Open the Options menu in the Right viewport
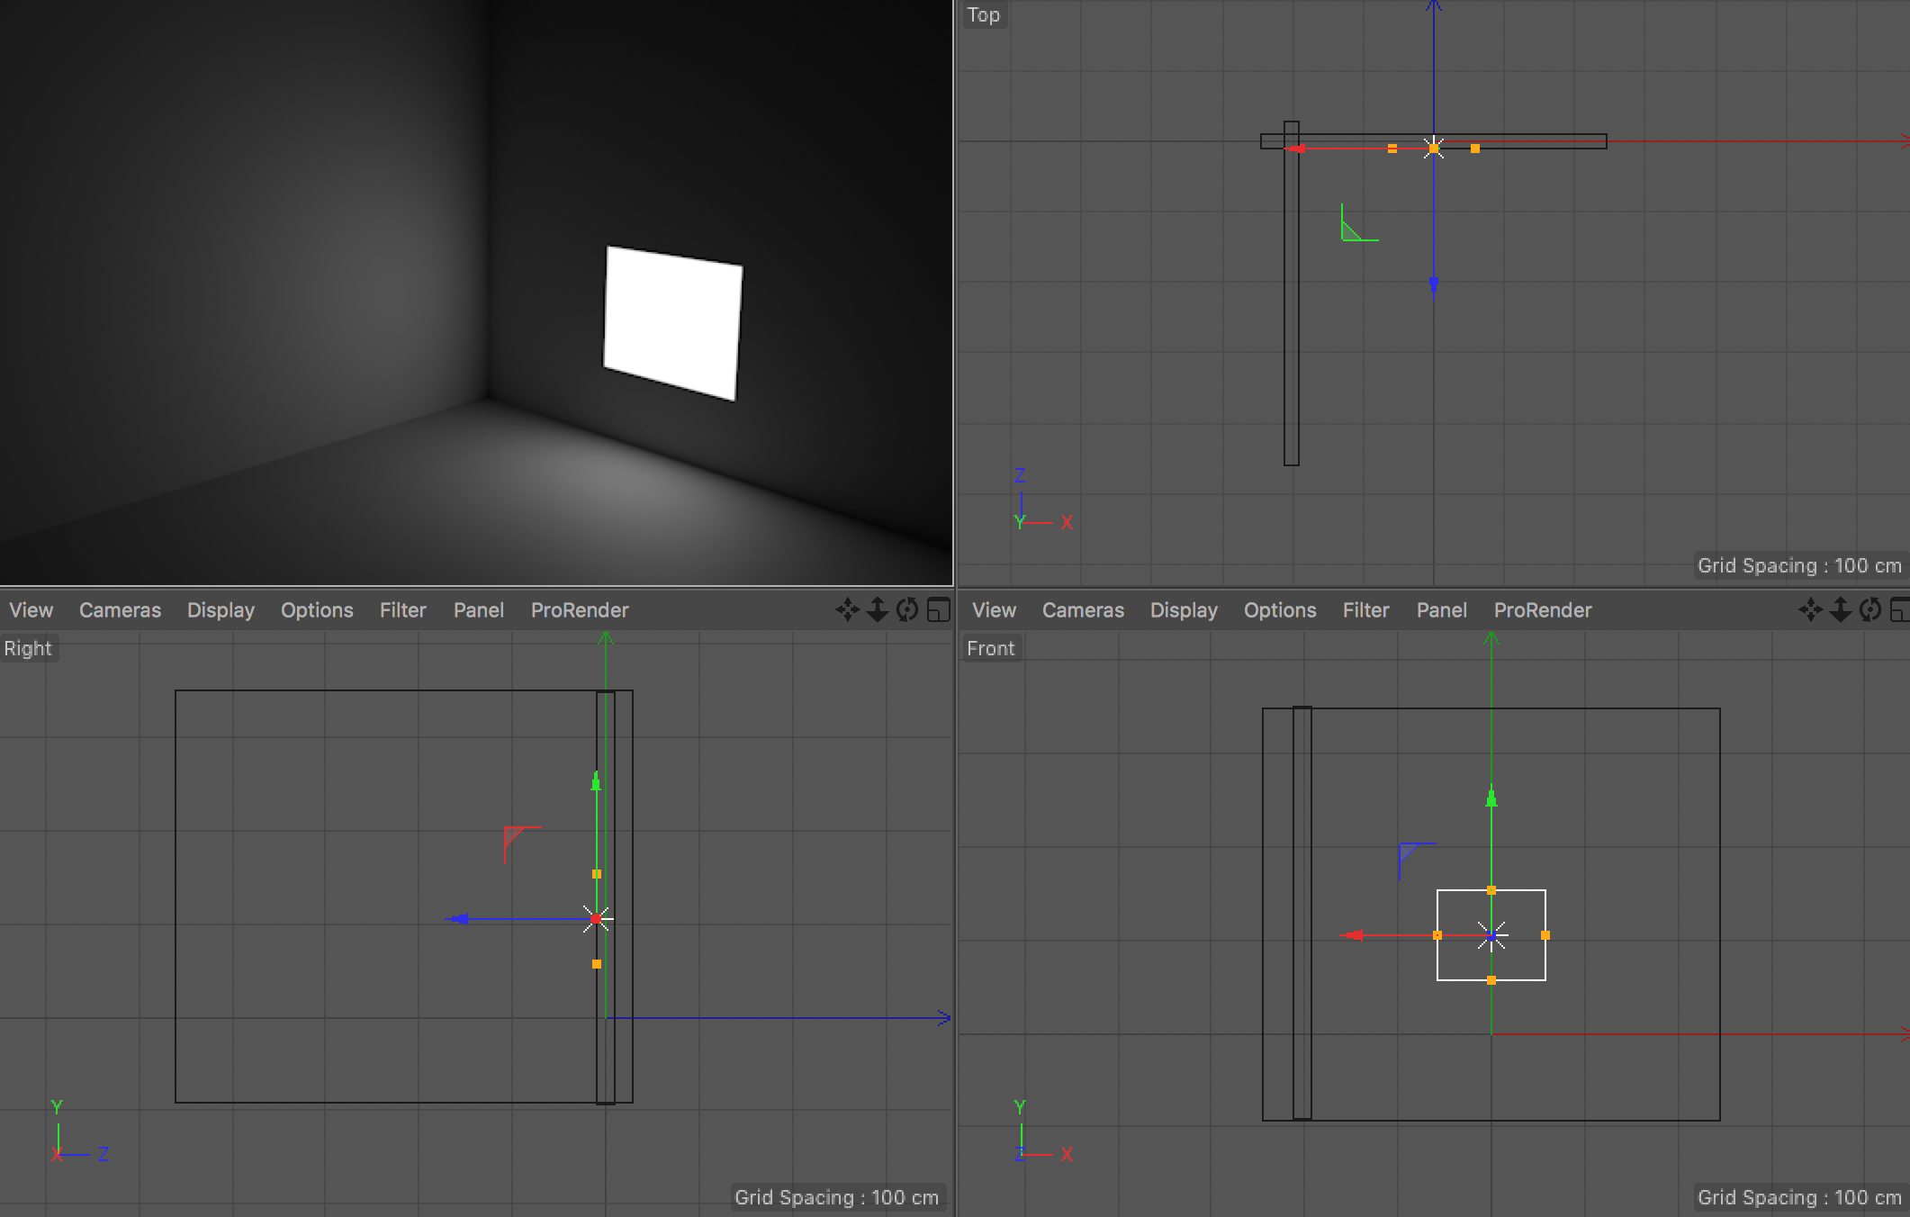 pyautogui.click(x=317, y=609)
